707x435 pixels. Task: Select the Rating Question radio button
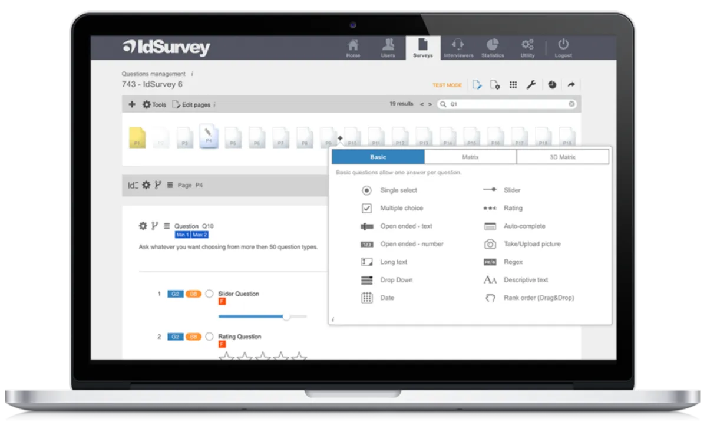(x=209, y=337)
